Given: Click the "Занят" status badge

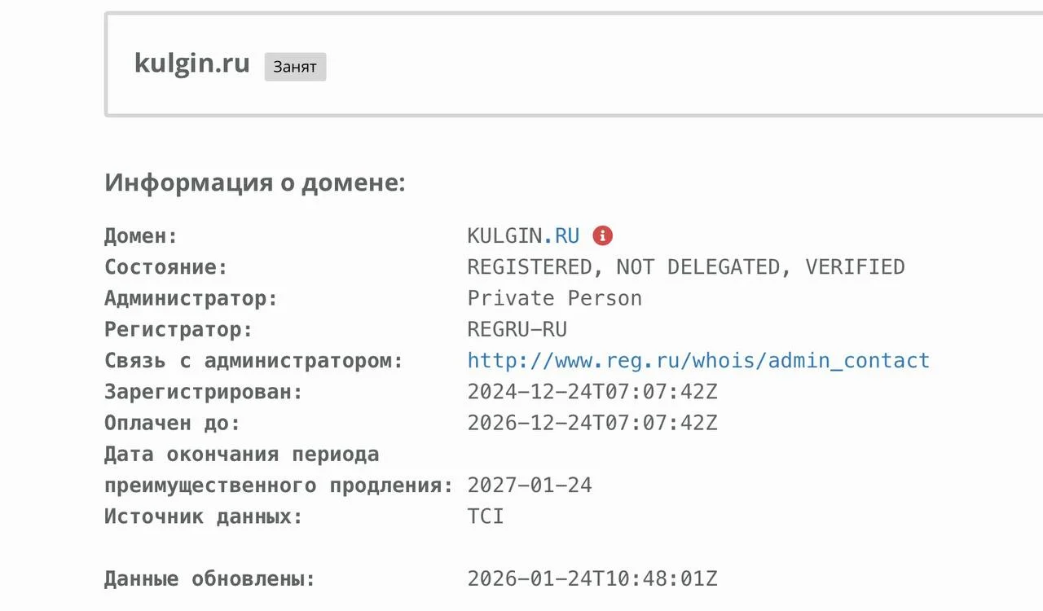Looking at the screenshot, I should [295, 67].
